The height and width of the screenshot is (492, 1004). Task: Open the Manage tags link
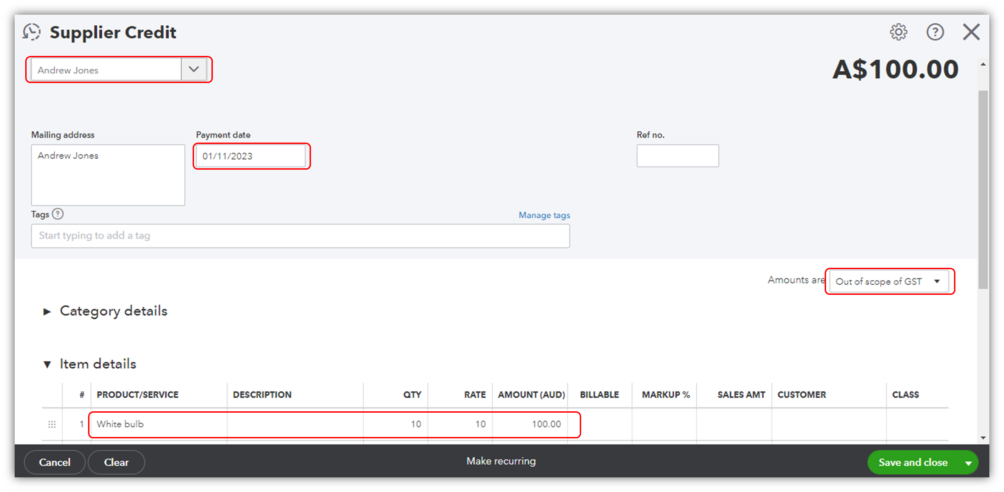[x=544, y=215]
